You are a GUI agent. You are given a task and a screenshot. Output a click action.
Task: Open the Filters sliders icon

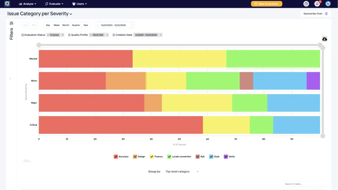[11, 23]
